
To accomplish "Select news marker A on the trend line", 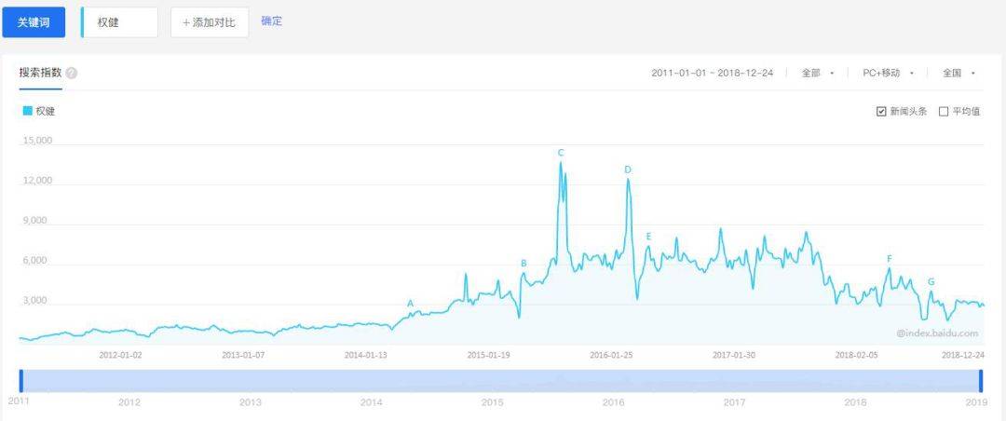I will point(410,303).
